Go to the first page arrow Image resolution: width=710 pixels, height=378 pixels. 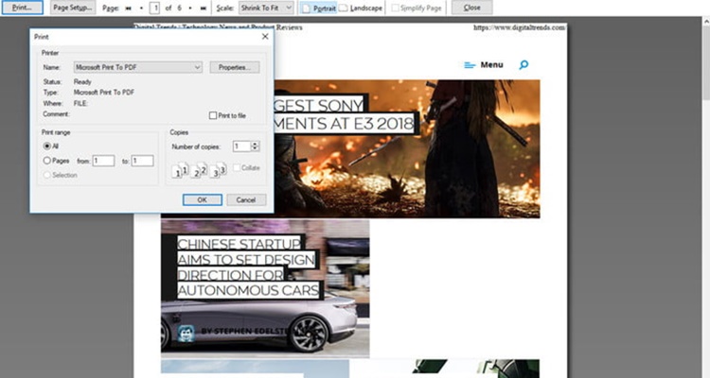(x=129, y=8)
